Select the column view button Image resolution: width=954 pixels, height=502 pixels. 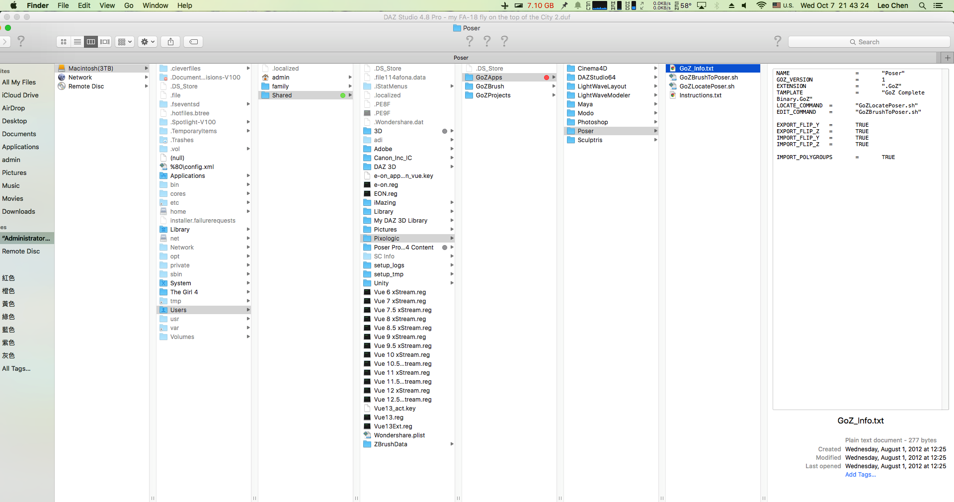(x=90, y=42)
